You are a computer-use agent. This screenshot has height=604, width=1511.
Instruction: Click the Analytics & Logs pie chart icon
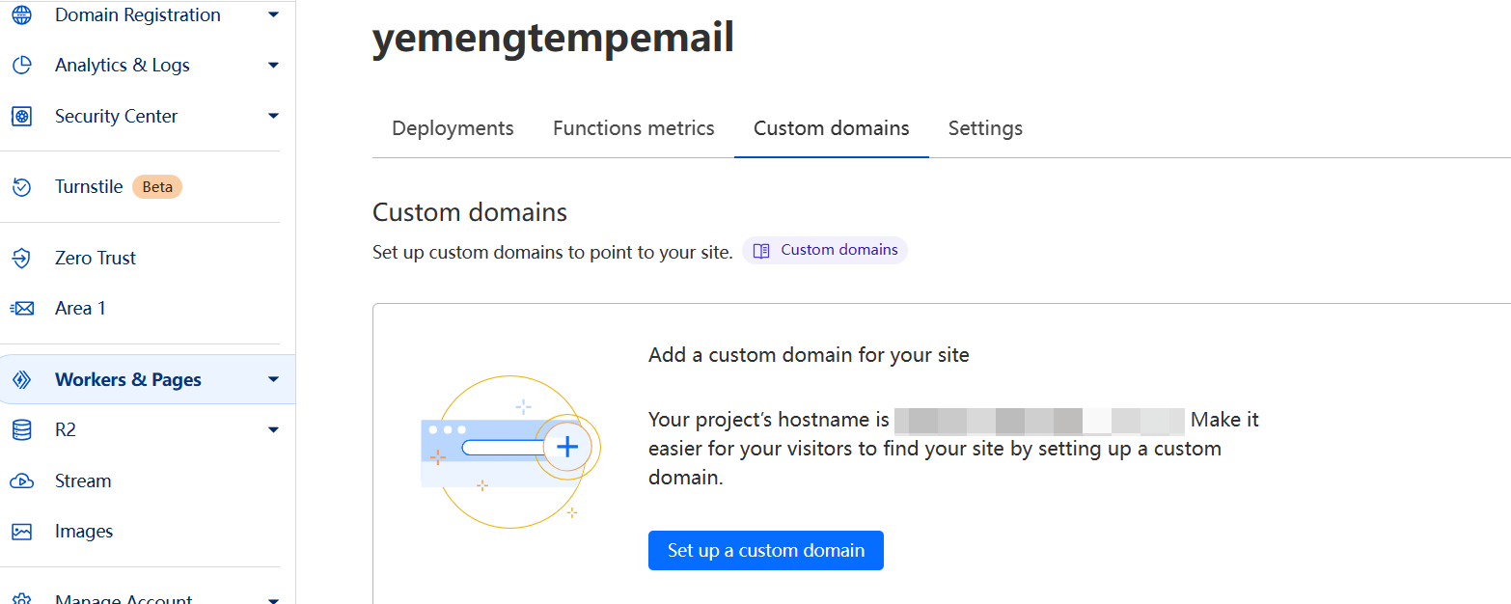click(x=21, y=66)
